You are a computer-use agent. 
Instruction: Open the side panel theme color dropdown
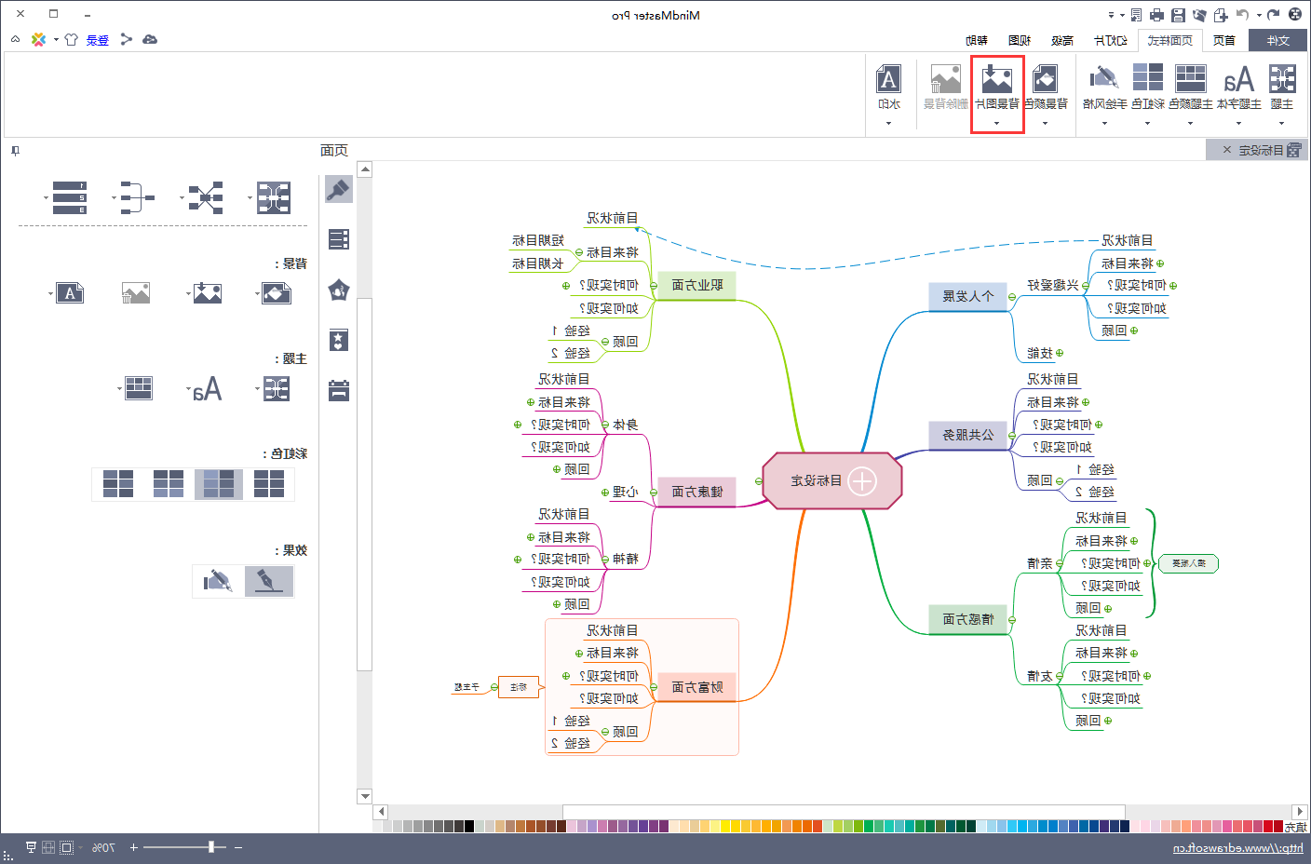pyautogui.click(x=120, y=389)
